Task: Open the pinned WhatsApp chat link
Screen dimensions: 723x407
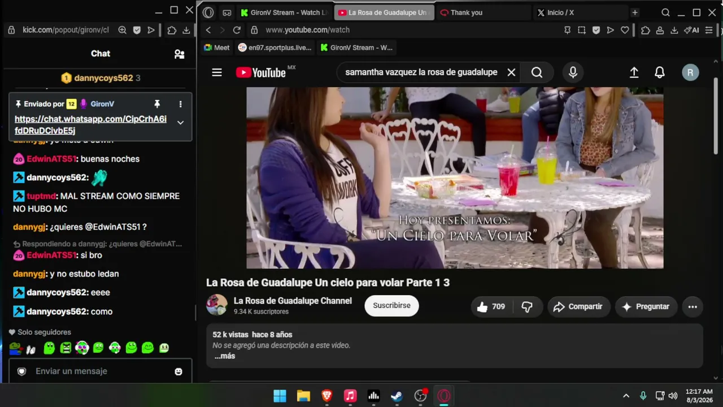Action: point(90,125)
